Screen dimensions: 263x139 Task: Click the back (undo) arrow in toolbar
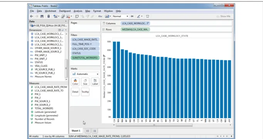pyautogui.click(x=32, y=16)
